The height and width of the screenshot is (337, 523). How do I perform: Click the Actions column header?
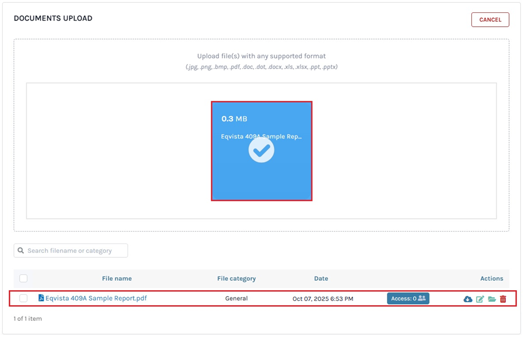pyautogui.click(x=491, y=279)
